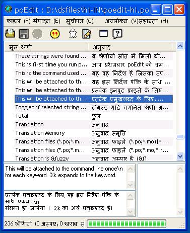Click the string list scrollbar thumb
This screenshot has height=233, width=190.
(x=180, y=137)
